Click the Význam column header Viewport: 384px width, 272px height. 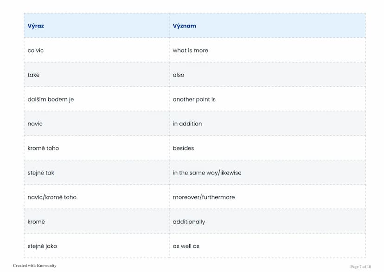(x=267, y=26)
